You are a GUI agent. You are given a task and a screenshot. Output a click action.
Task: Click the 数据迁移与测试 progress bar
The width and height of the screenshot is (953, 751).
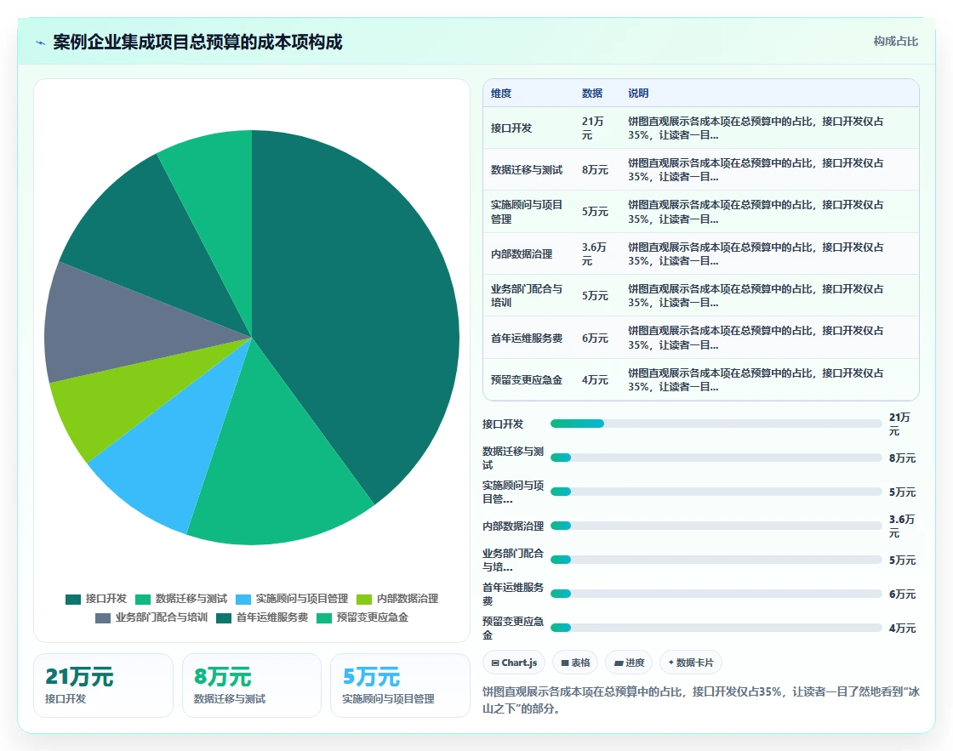(x=716, y=458)
